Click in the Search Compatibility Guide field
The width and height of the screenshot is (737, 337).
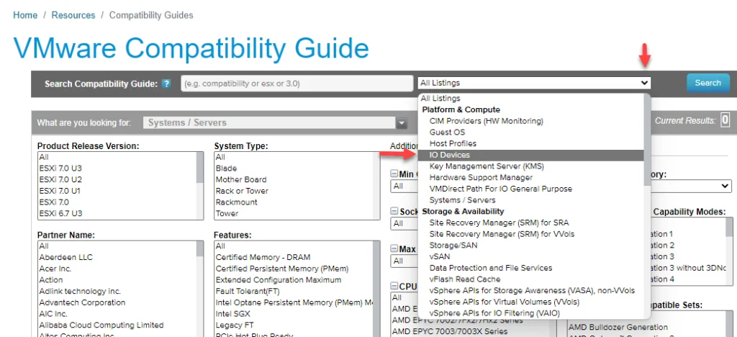point(297,84)
